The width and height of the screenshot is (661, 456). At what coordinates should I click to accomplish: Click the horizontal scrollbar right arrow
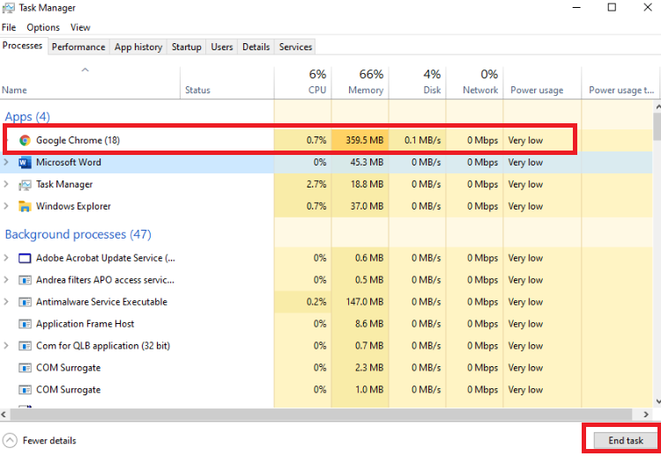(x=646, y=415)
